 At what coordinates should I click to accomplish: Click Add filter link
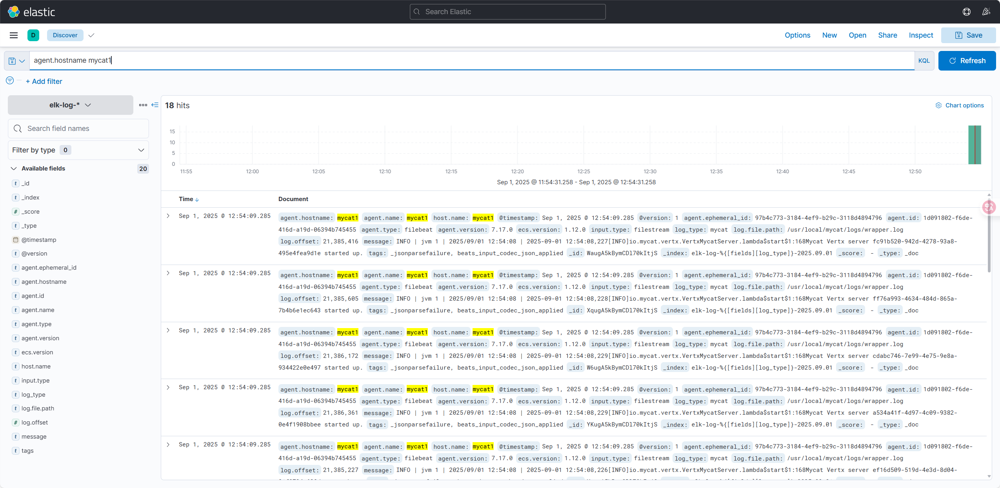[44, 82]
